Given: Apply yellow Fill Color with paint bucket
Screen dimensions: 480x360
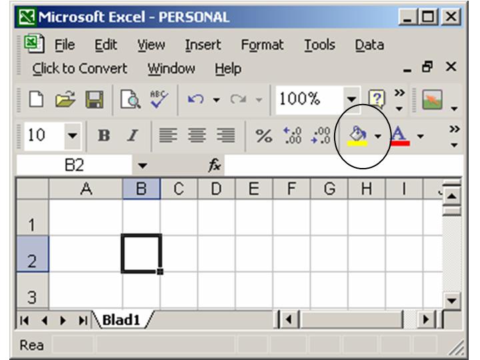Looking at the screenshot, I should point(357,136).
